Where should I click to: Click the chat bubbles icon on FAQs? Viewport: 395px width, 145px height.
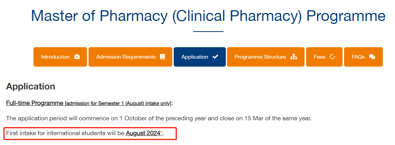point(372,57)
